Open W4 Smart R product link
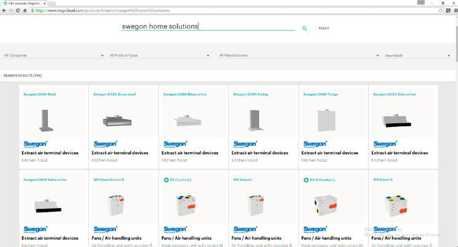Image resolution: width=458 pixels, height=247 pixels. 383,180
